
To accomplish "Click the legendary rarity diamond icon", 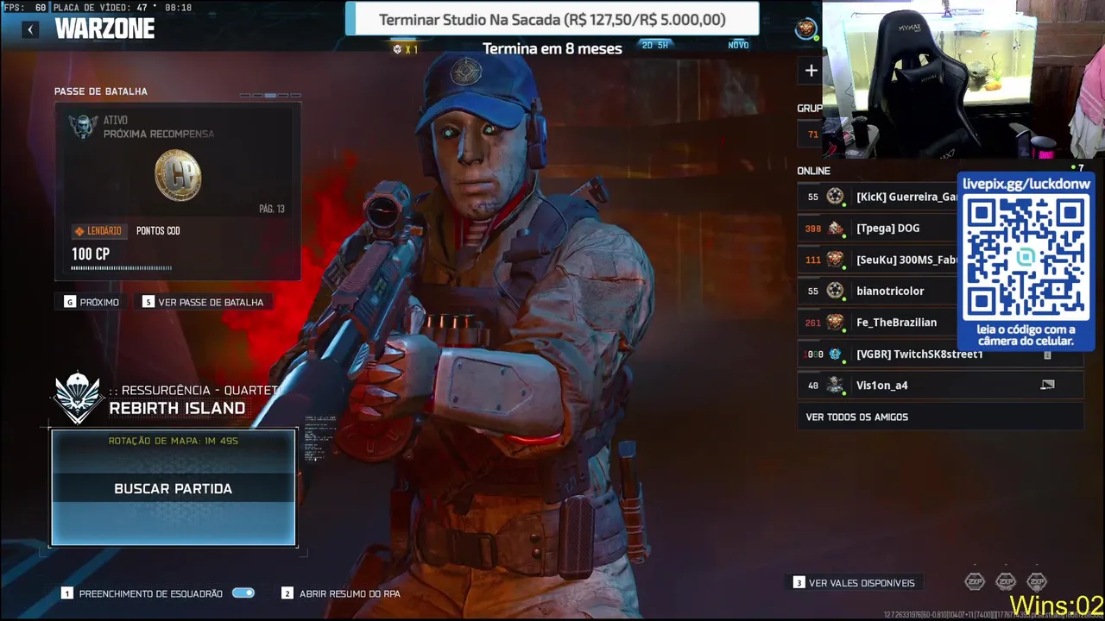I will pyautogui.click(x=79, y=231).
